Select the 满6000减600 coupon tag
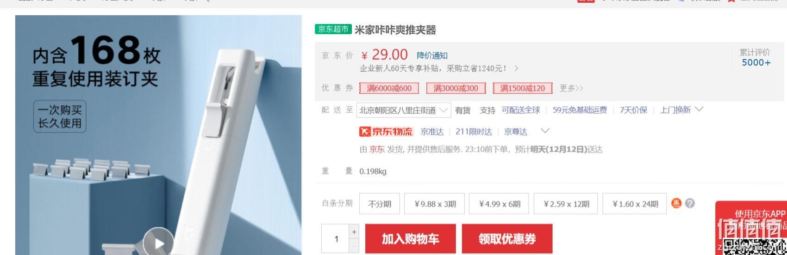The width and height of the screenshot is (787, 255). pos(389,88)
